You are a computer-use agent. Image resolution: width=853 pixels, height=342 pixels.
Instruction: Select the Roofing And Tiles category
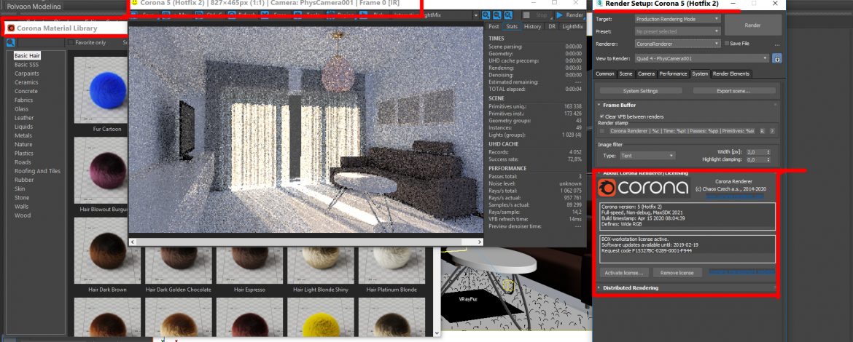[37, 171]
